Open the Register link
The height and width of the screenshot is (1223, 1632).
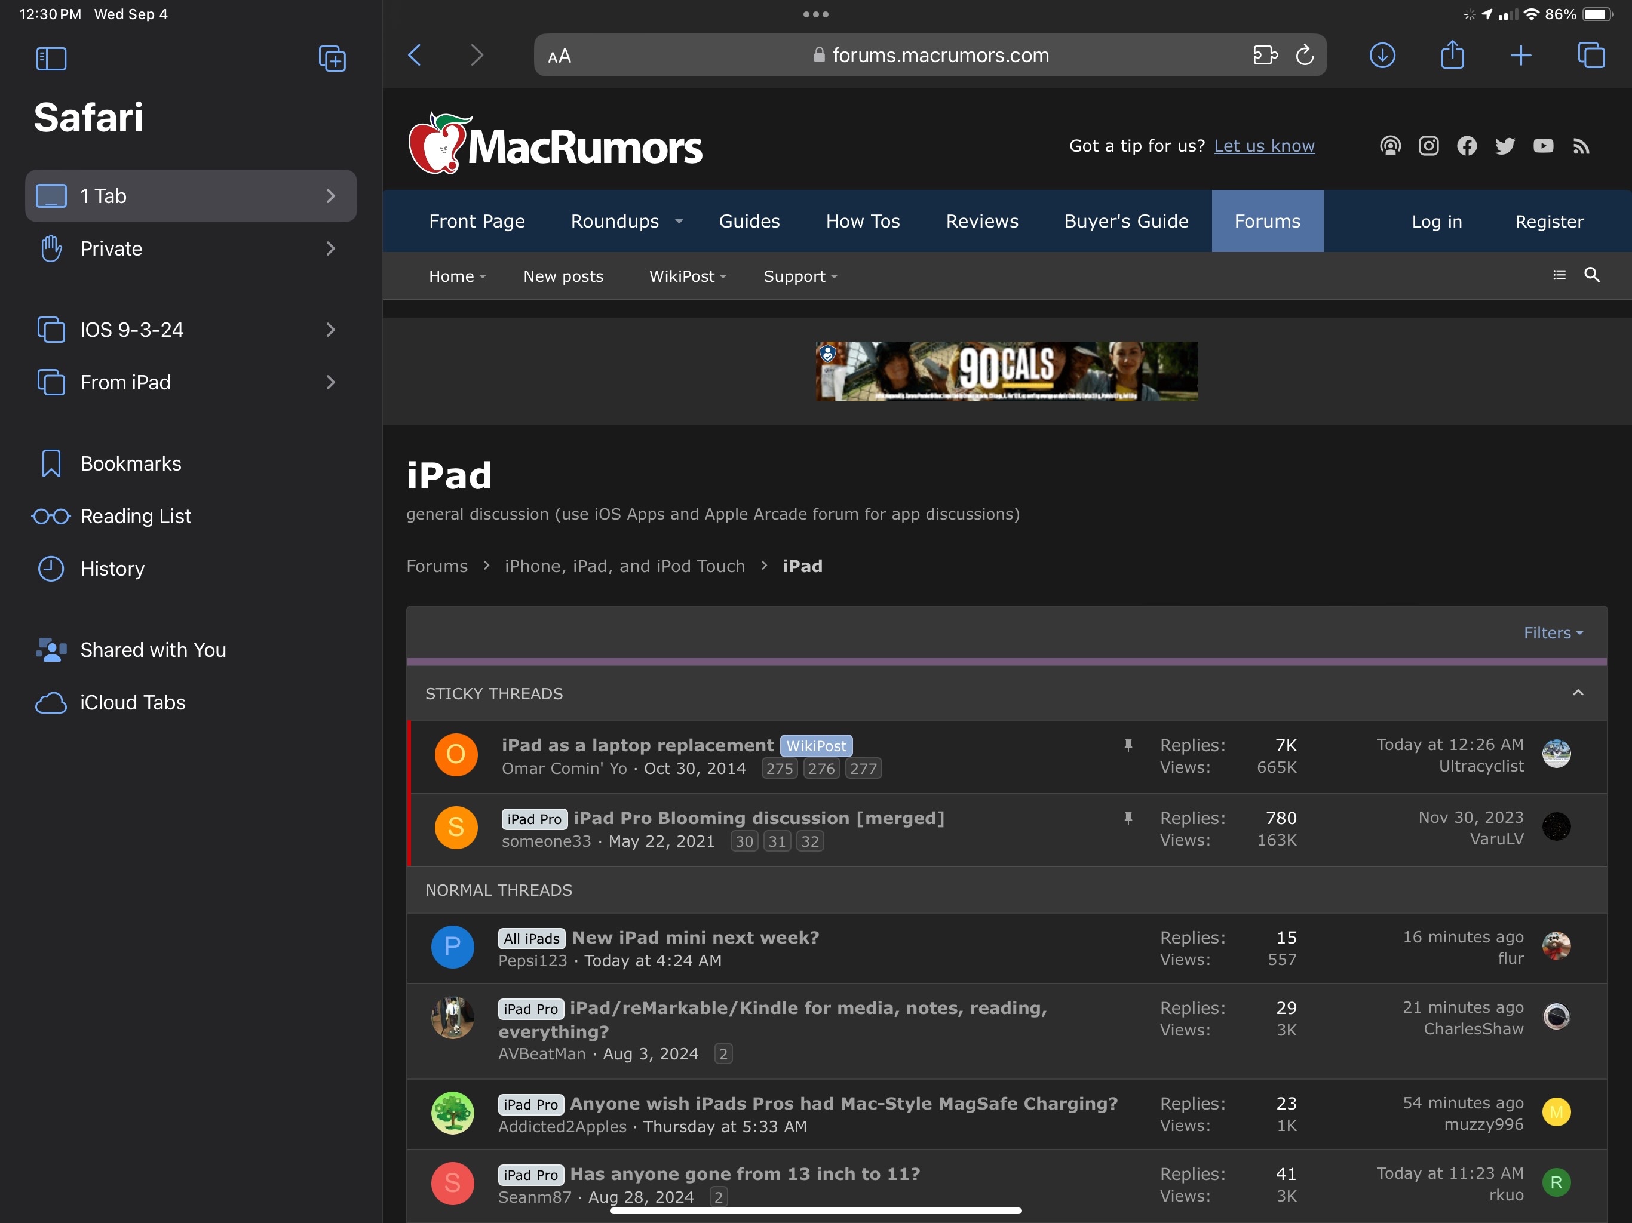point(1550,221)
